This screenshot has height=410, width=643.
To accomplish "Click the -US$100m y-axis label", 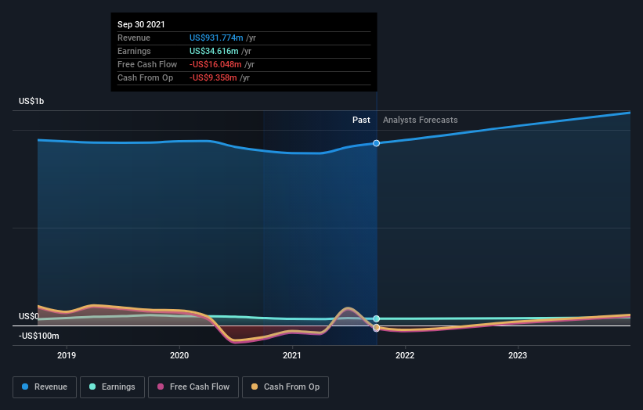I will pyautogui.click(x=39, y=336).
